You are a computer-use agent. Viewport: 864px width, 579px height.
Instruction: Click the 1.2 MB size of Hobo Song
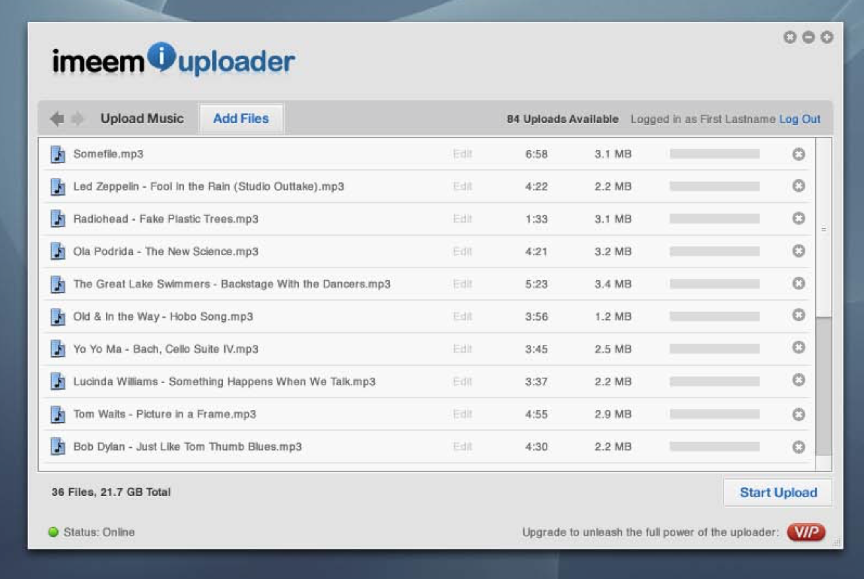613,316
